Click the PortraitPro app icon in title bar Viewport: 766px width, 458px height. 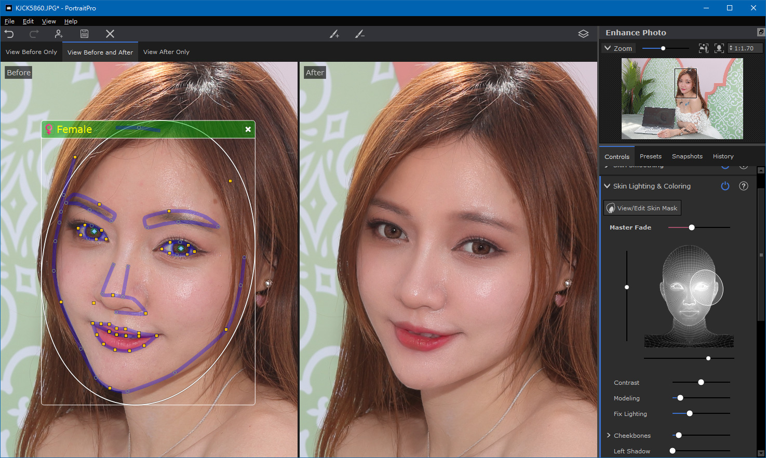[8, 8]
